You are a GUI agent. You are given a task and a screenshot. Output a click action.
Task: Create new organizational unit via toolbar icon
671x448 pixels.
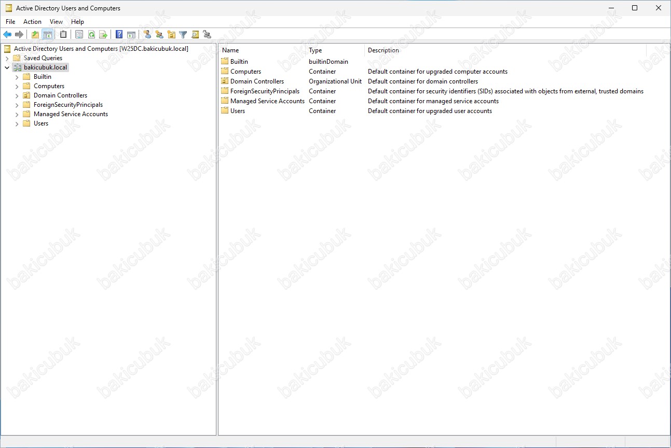(171, 35)
